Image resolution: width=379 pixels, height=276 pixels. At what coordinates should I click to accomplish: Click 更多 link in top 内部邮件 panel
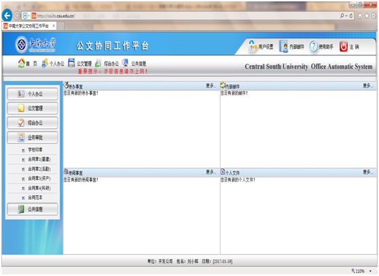367,85
